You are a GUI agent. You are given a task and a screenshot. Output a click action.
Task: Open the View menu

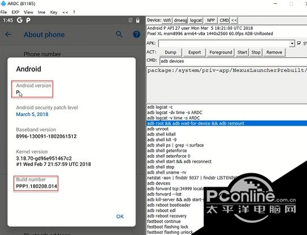coord(28,12)
